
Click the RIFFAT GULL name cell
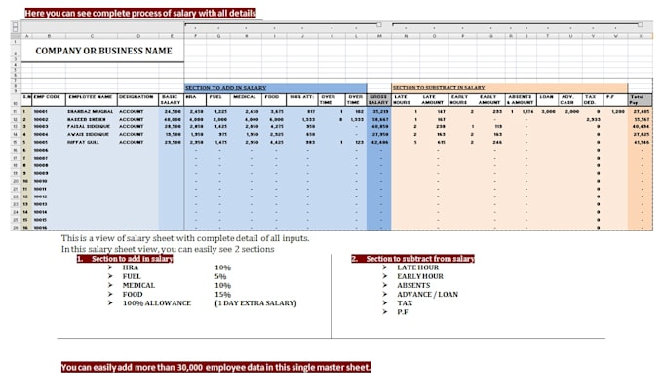[x=92, y=143]
